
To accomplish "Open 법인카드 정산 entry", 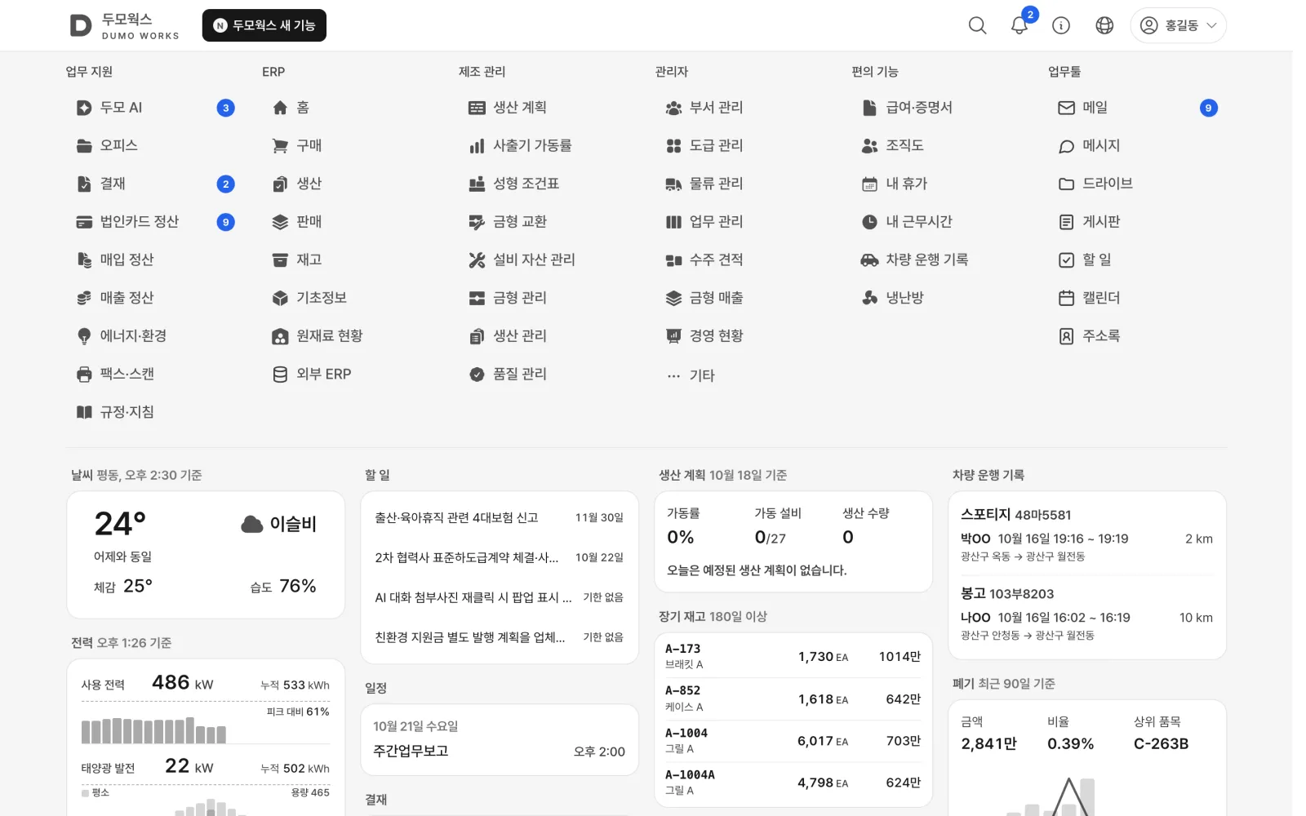I will tap(155, 222).
